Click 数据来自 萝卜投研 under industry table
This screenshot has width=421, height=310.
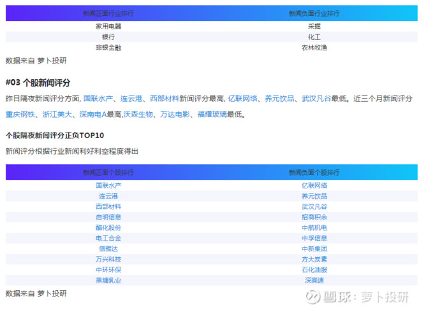point(36,60)
